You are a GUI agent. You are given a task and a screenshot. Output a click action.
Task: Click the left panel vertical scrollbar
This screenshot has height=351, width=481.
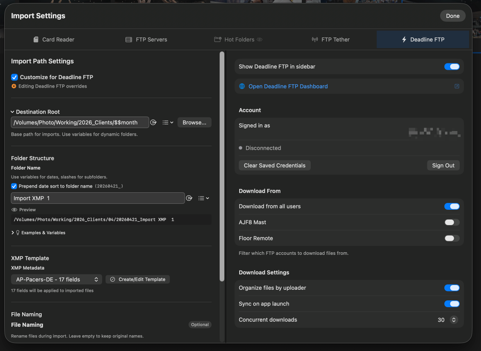coord(222,166)
